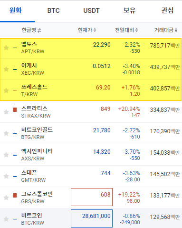Click the 22,290 current price
The image size is (182, 228).
click(x=102, y=45)
